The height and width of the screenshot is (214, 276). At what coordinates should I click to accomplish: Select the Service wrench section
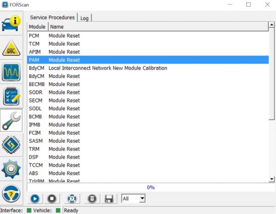11,120
